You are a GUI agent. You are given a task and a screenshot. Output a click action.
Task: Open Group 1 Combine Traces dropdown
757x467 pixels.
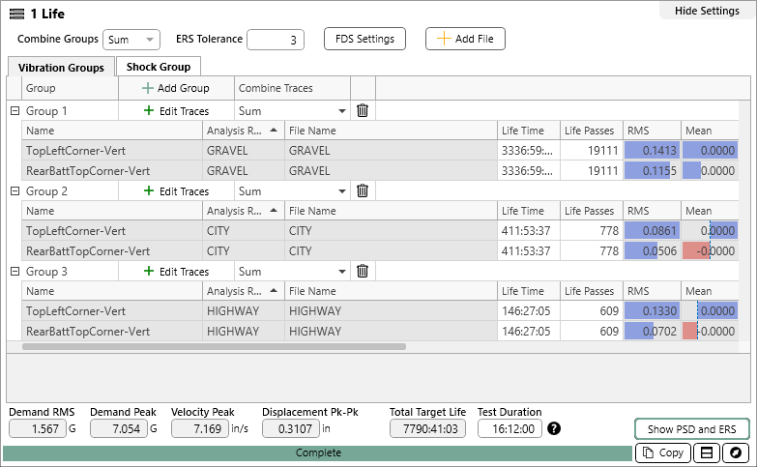click(291, 111)
